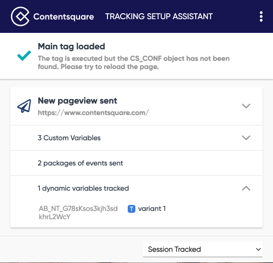Screen dimensions: 273x263
Task: Click the variant 1 value text
Action: 152,209
